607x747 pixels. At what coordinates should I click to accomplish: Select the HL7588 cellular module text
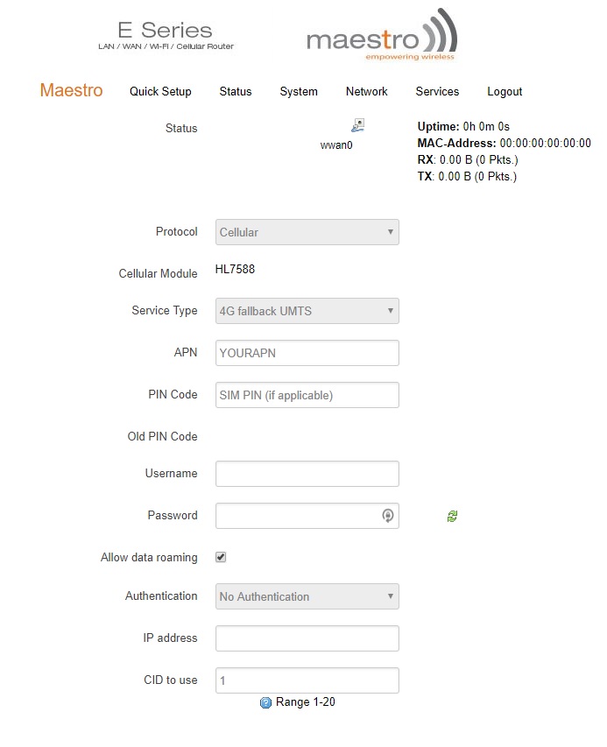point(235,269)
